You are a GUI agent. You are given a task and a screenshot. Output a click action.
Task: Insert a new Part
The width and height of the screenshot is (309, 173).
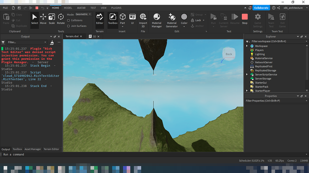coord(123,18)
